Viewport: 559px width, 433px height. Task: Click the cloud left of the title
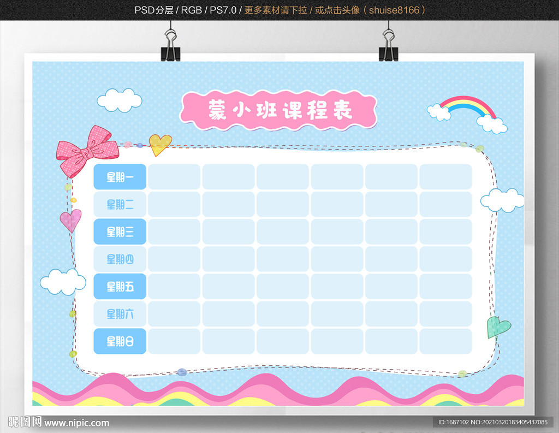pyautogui.click(x=120, y=100)
